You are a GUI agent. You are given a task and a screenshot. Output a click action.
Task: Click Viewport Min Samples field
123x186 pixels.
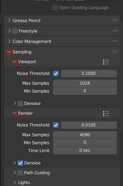coord(85,91)
